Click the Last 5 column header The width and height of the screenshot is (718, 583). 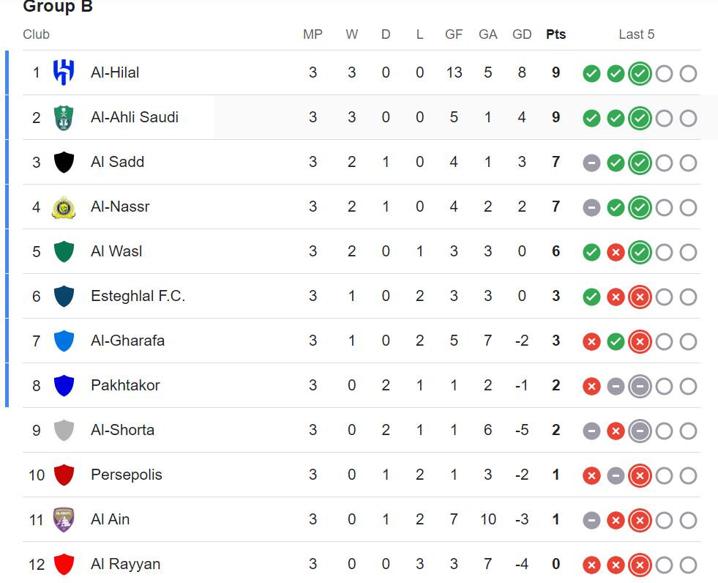click(636, 34)
